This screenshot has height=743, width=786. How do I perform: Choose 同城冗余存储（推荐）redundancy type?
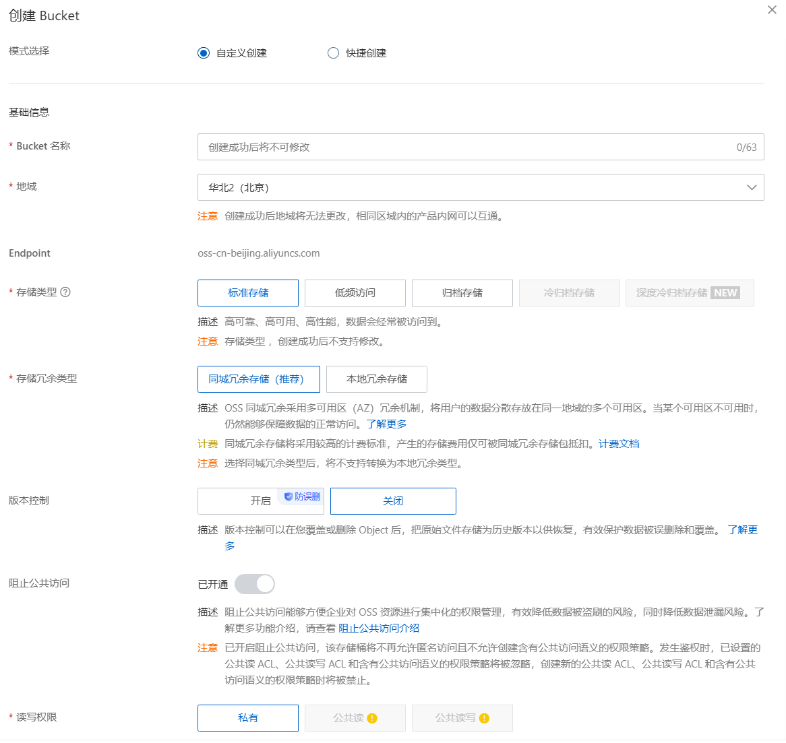point(258,379)
